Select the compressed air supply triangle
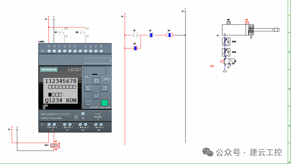 pos(225,71)
